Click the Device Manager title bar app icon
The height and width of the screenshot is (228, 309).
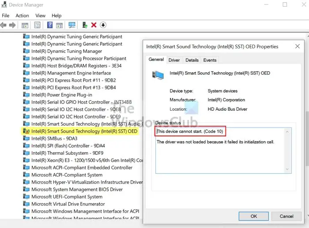(4, 4)
